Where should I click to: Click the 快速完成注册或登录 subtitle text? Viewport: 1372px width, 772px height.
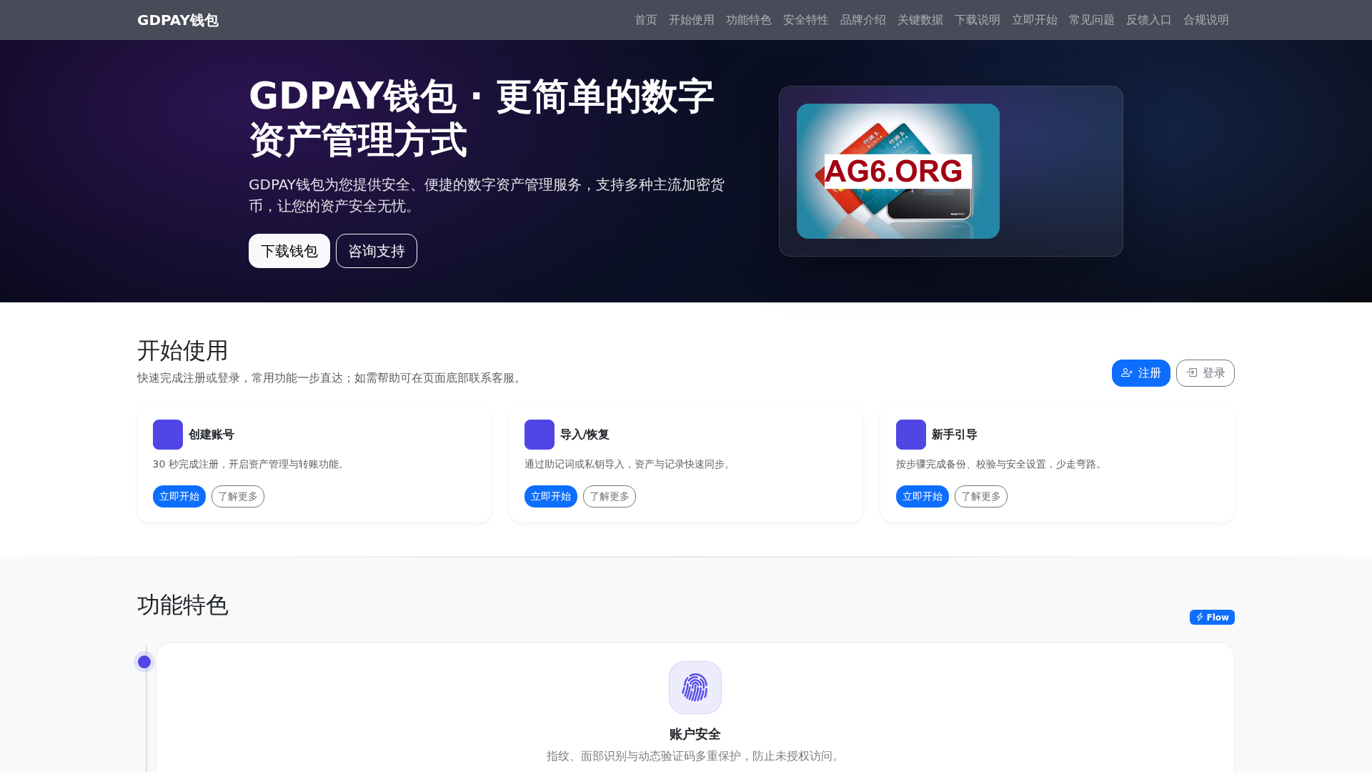(332, 377)
